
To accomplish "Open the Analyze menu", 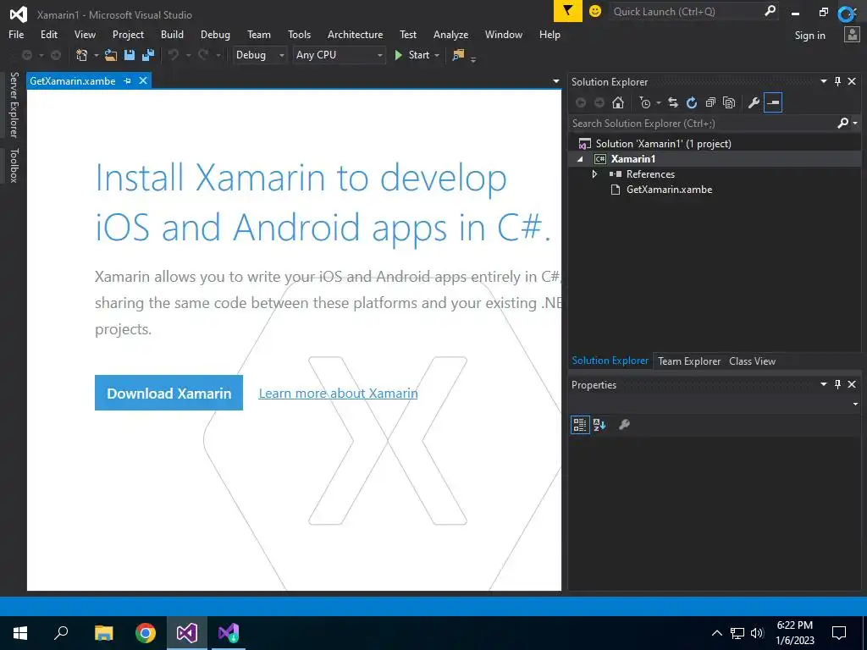I will click(450, 34).
